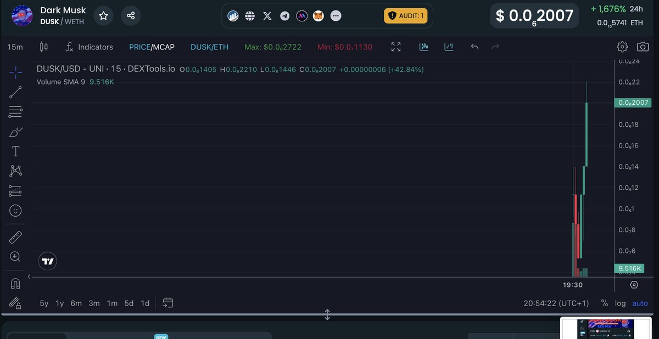This screenshot has height=339, width=659.
Task: Open the token website globe icon
Action: [x=250, y=16]
